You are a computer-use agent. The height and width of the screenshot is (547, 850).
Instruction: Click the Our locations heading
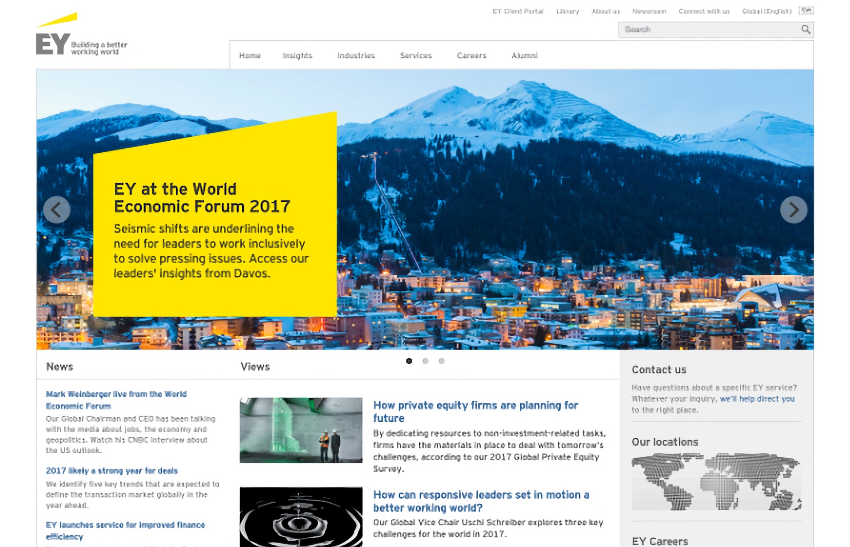point(665,442)
